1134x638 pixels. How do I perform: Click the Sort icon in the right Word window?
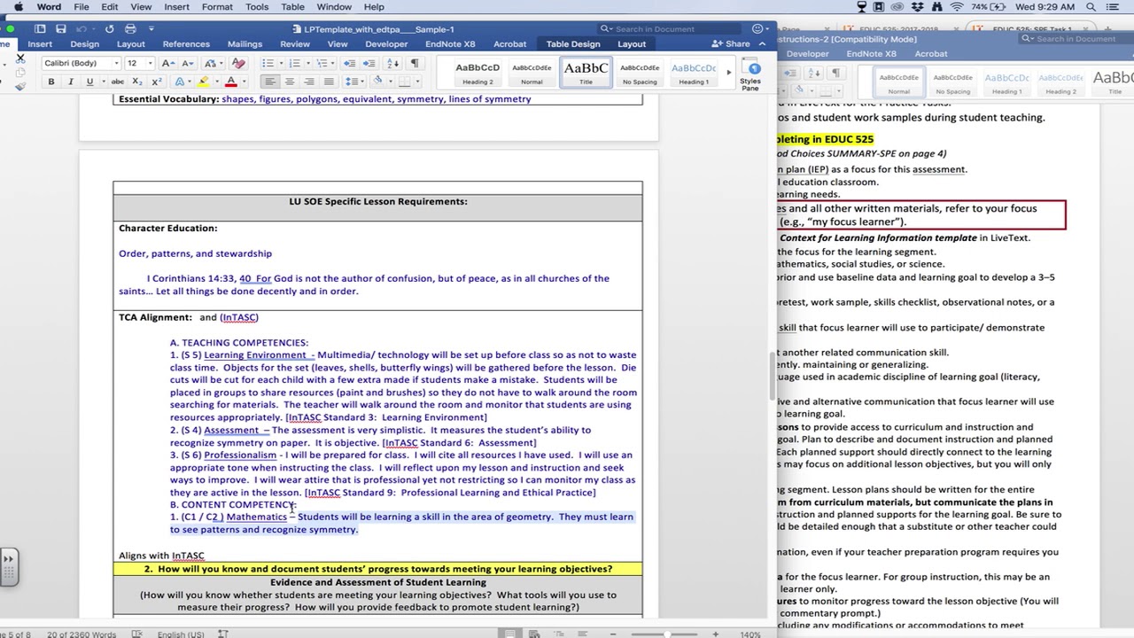pyautogui.click(x=813, y=73)
